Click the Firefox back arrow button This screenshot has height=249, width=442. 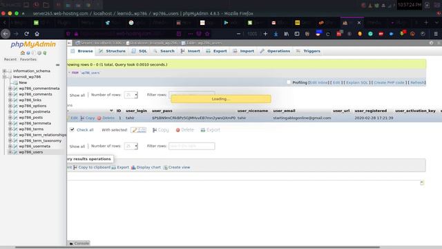point(6,34)
